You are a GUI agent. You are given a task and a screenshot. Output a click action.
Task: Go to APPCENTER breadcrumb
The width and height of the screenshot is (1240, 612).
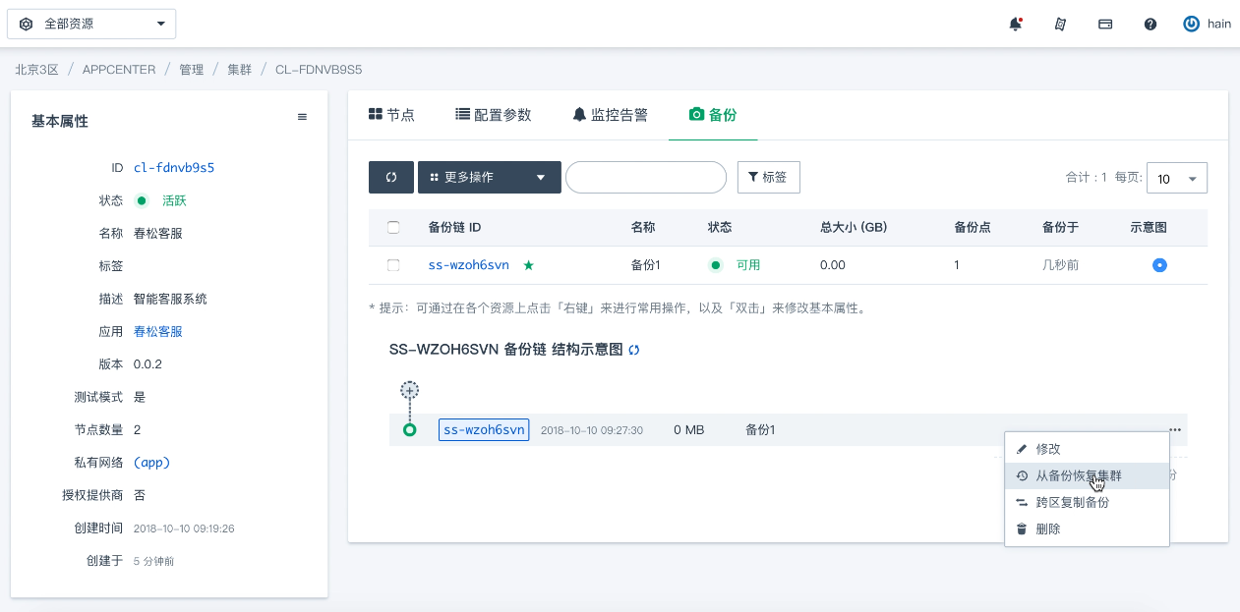tap(119, 70)
